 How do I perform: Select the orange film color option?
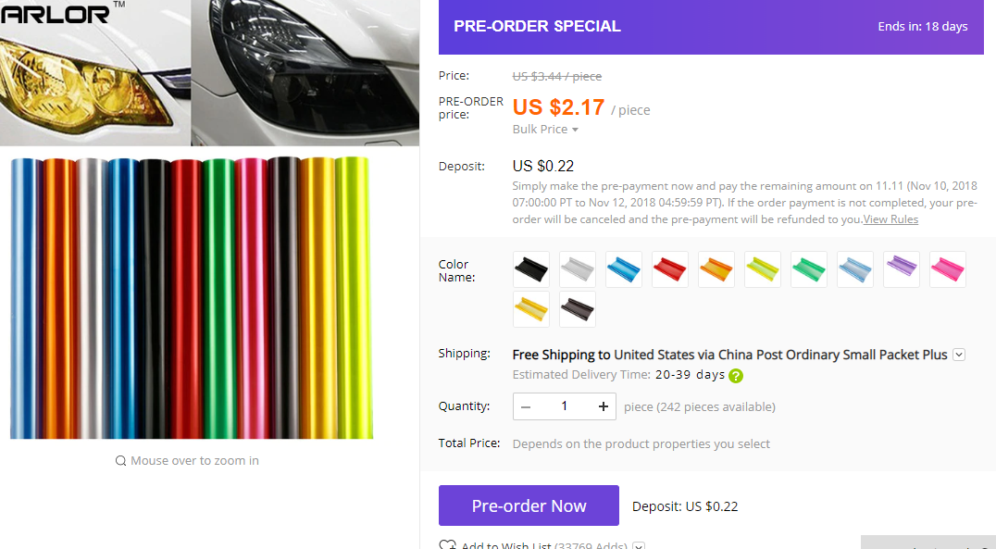716,269
